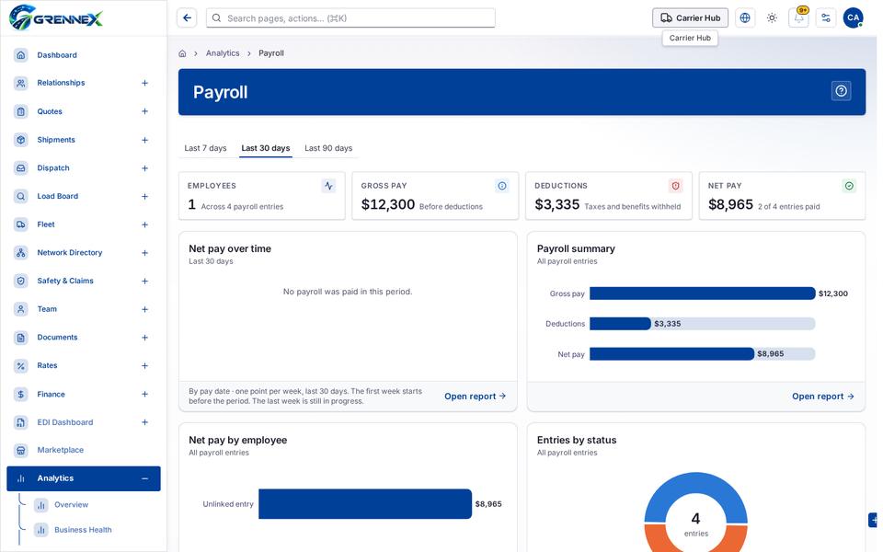This screenshot has height=552, width=883.
Task: Select Last 7 days tab
Action: pyautogui.click(x=205, y=148)
